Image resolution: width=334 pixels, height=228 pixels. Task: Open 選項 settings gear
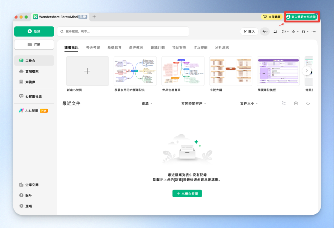click(34, 206)
